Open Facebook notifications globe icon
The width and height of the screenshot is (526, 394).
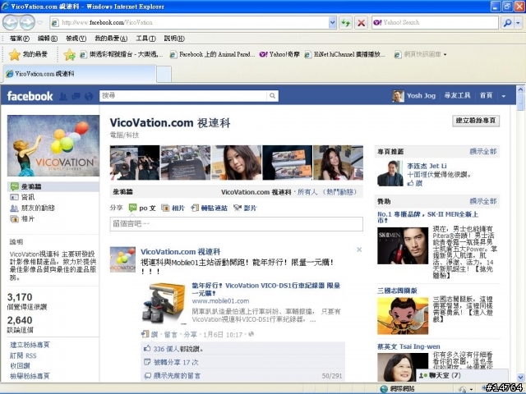[89, 97]
